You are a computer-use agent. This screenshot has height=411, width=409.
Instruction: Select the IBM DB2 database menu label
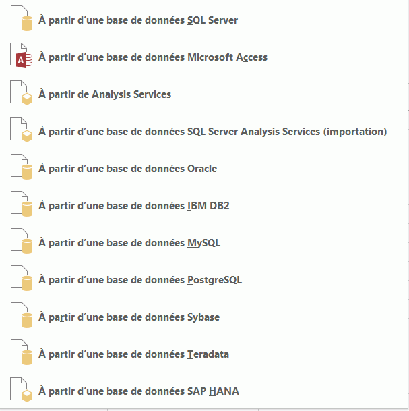point(133,206)
